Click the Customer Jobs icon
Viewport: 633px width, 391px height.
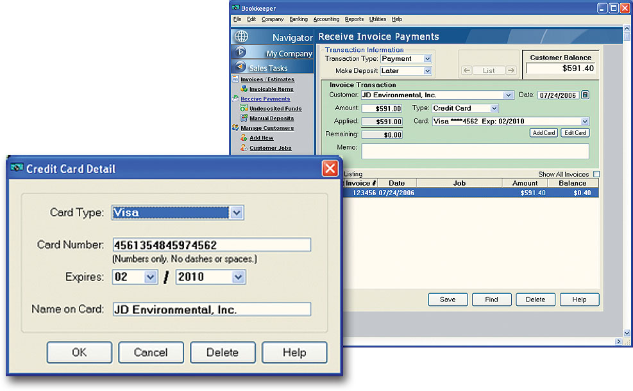click(244, 147)
